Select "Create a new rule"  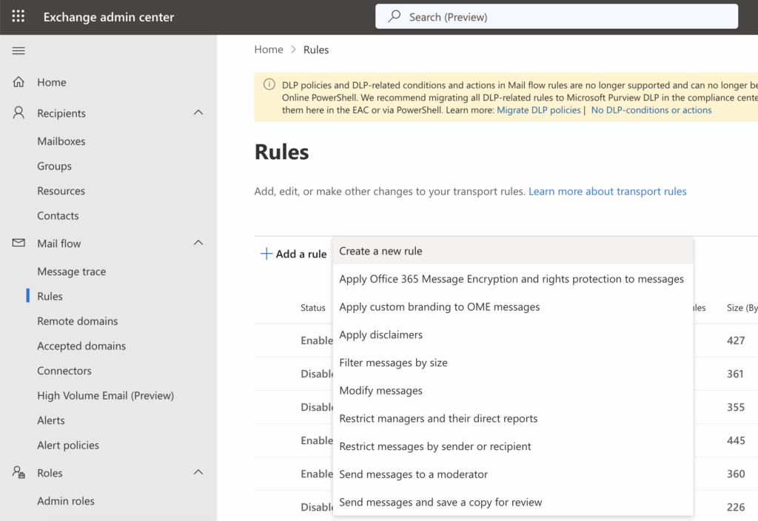point(380,251)
